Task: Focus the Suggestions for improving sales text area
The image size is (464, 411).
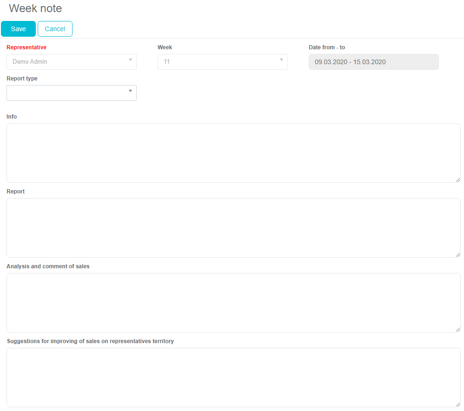Action: click(233, 378)
